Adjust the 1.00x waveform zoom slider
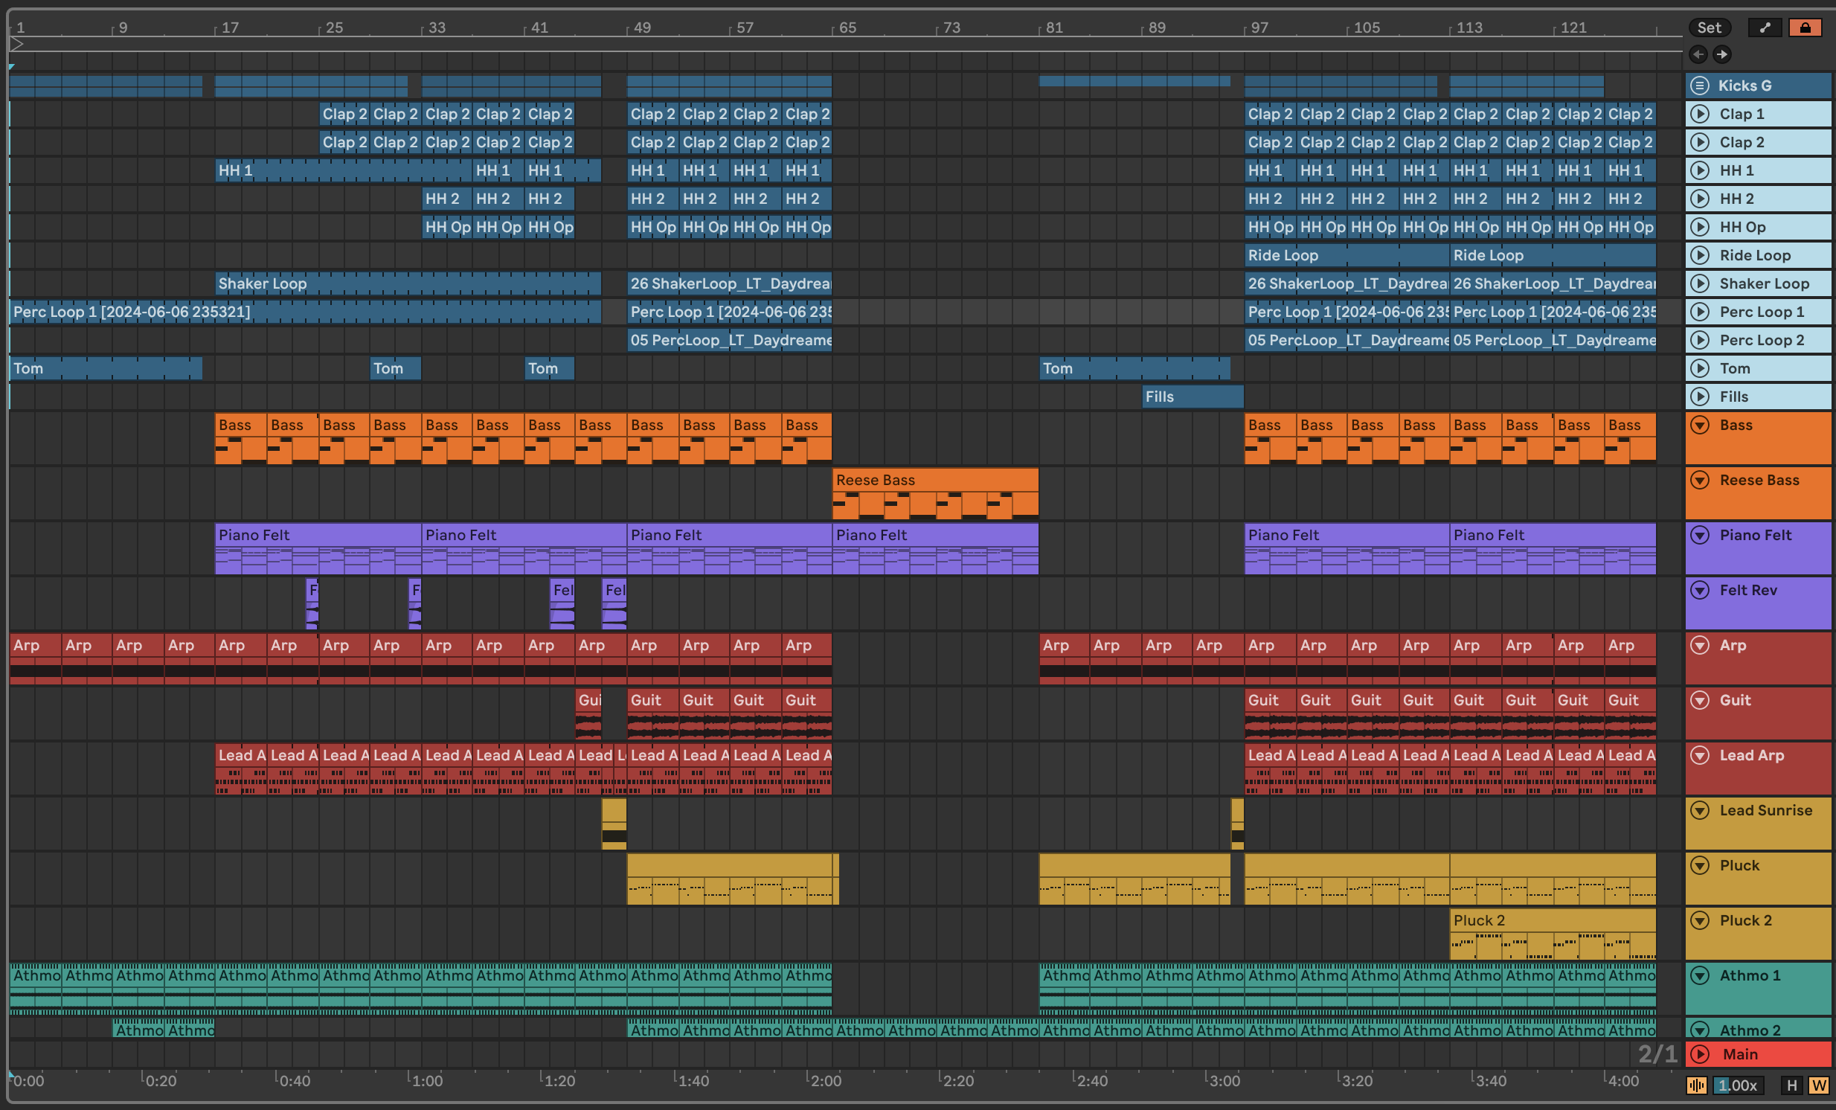1836x1110 pixels. [x=1738, y=1085]
